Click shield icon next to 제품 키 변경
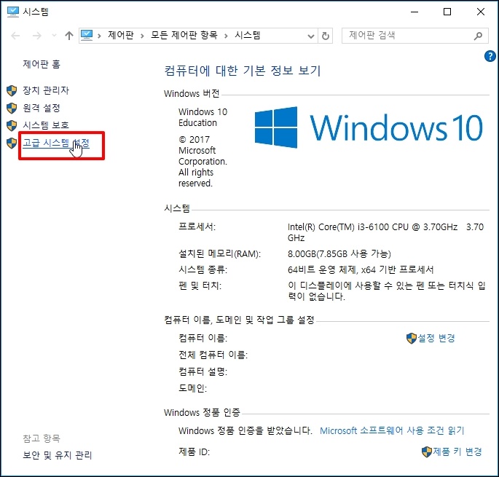Viewport: 499px width, 477px height. click(427, 452)
